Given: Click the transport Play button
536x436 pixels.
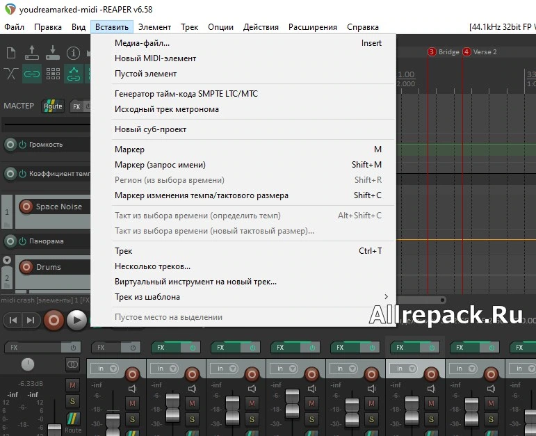Looking at the screenshot, I should click(76, 321).
